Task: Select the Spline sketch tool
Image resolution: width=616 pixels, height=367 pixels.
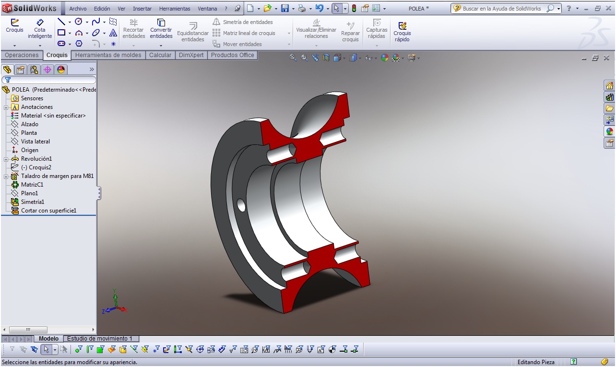Action: coord(96,22)
